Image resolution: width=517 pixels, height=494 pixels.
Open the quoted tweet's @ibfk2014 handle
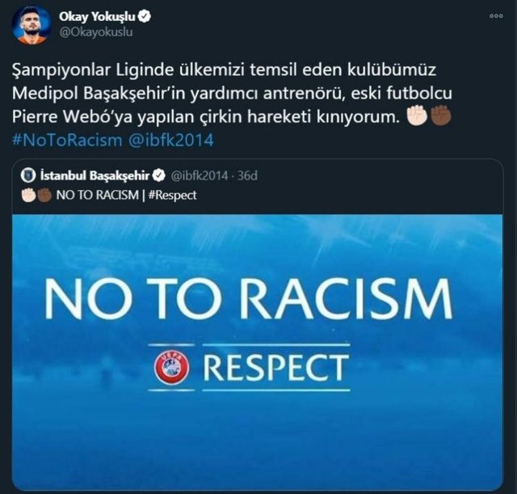point(200,175)
